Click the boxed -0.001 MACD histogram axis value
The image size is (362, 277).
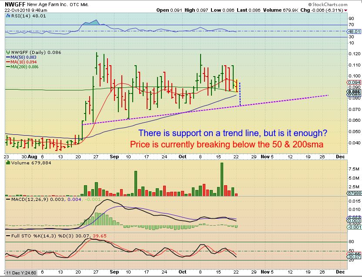pyautogui.click(x=355, y=227)
